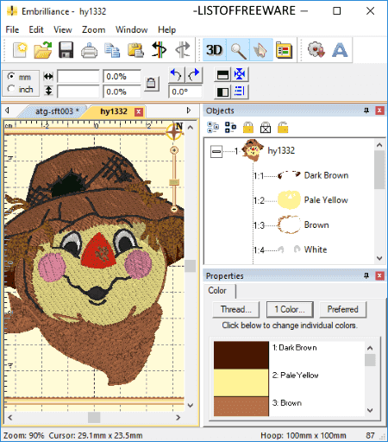Click the magnifier zoom tool
388x442 pixels.
click(238, 50)
